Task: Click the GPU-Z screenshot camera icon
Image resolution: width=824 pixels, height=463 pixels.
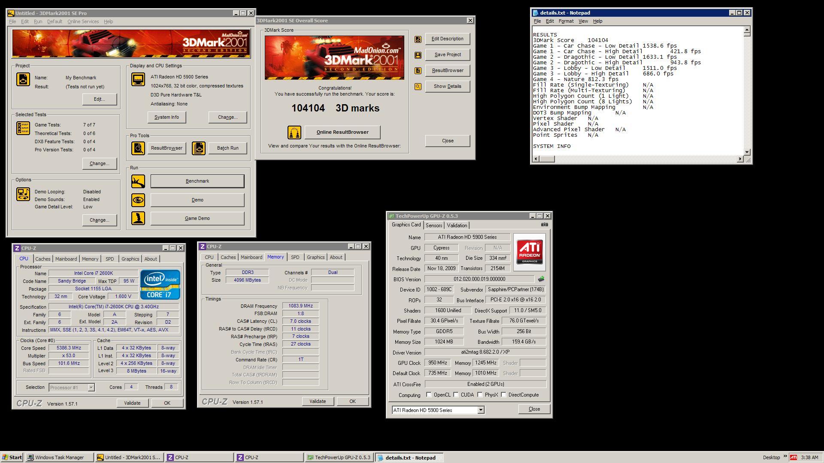Action: (x=545, y=224)
